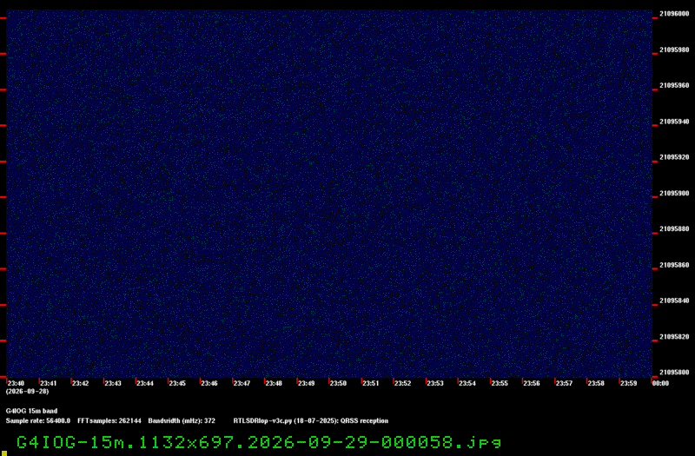695x456 pixels.
Task: Click the 21096000 frequency label
Action: click(674, 14)
